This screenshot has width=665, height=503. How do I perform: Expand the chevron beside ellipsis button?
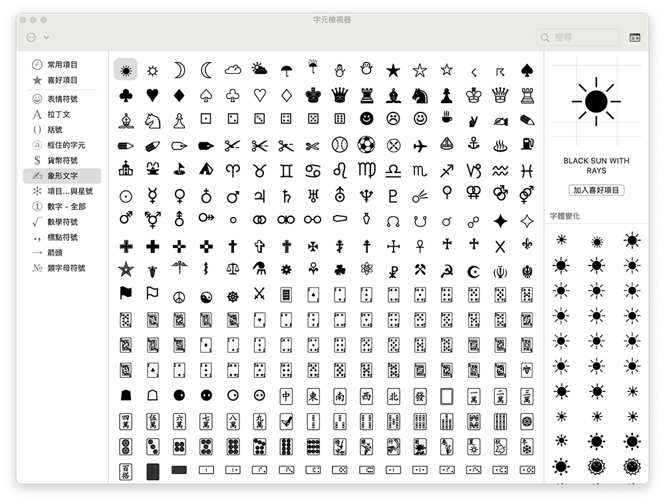coord(47,37)
